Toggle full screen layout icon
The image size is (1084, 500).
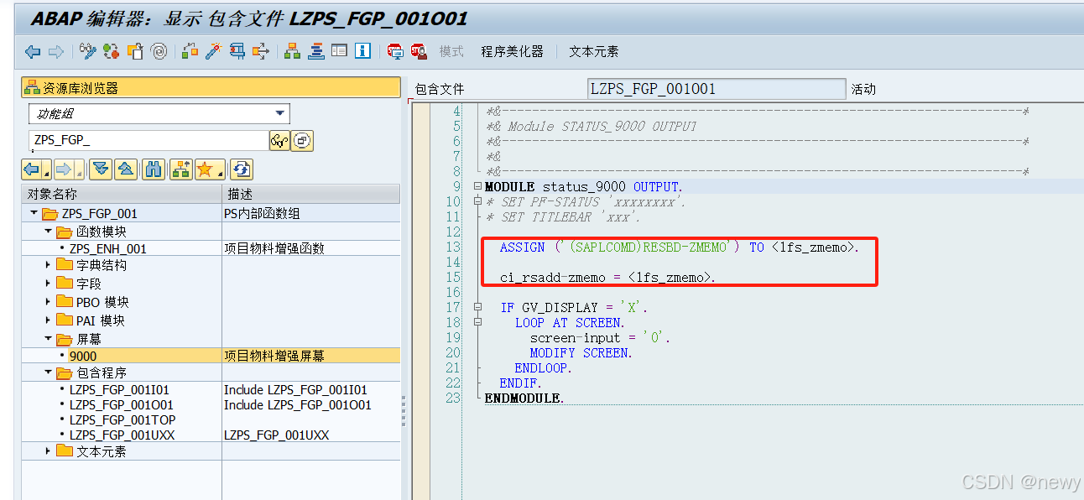coord(339,52)
